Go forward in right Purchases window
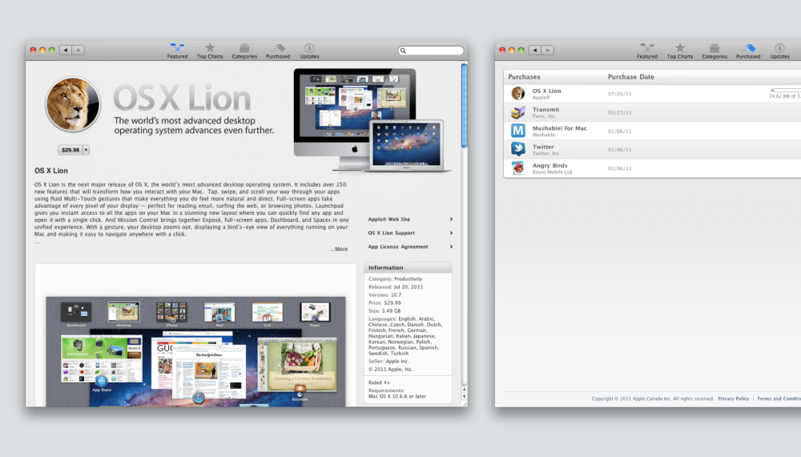Image resolution: width=801 pixels, height=457 pixels. (x=548, y=50)
